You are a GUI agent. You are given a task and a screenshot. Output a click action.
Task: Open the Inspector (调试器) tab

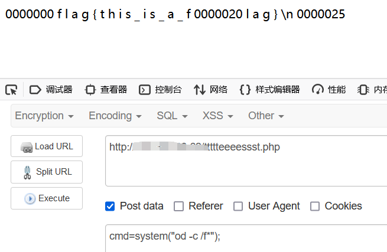[x=51, y=90]
